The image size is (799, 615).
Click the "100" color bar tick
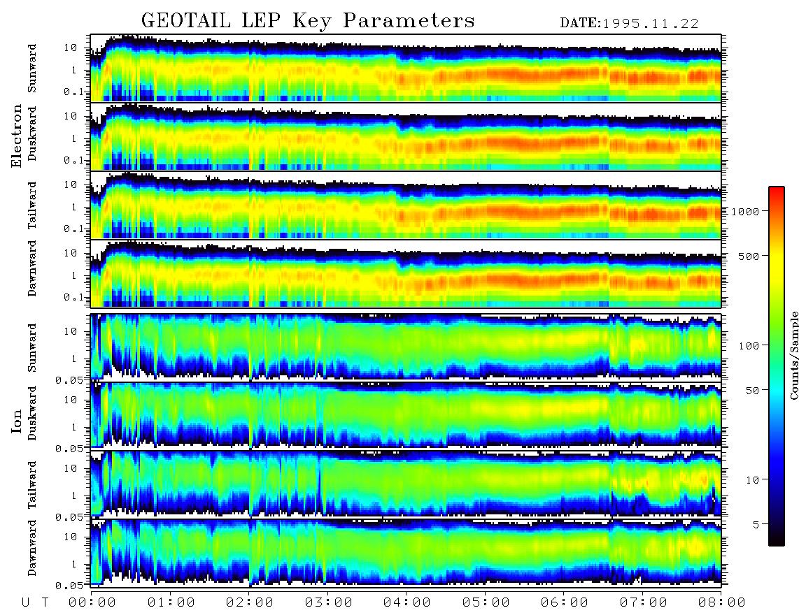click(x=749, y=346)
